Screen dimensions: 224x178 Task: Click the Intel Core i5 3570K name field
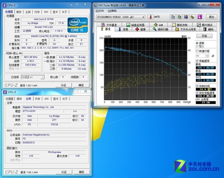tap(43, 19)
